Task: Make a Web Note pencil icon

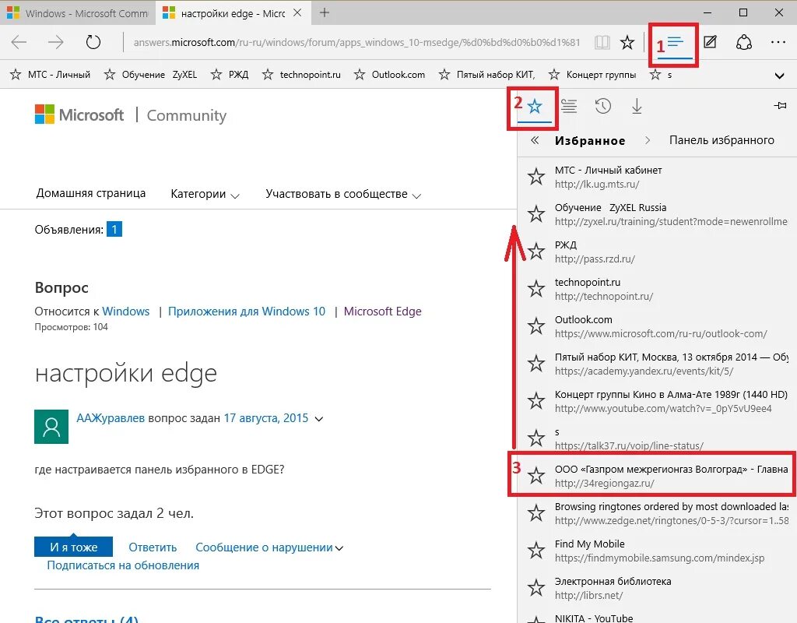Action: (x=710, y=42)
